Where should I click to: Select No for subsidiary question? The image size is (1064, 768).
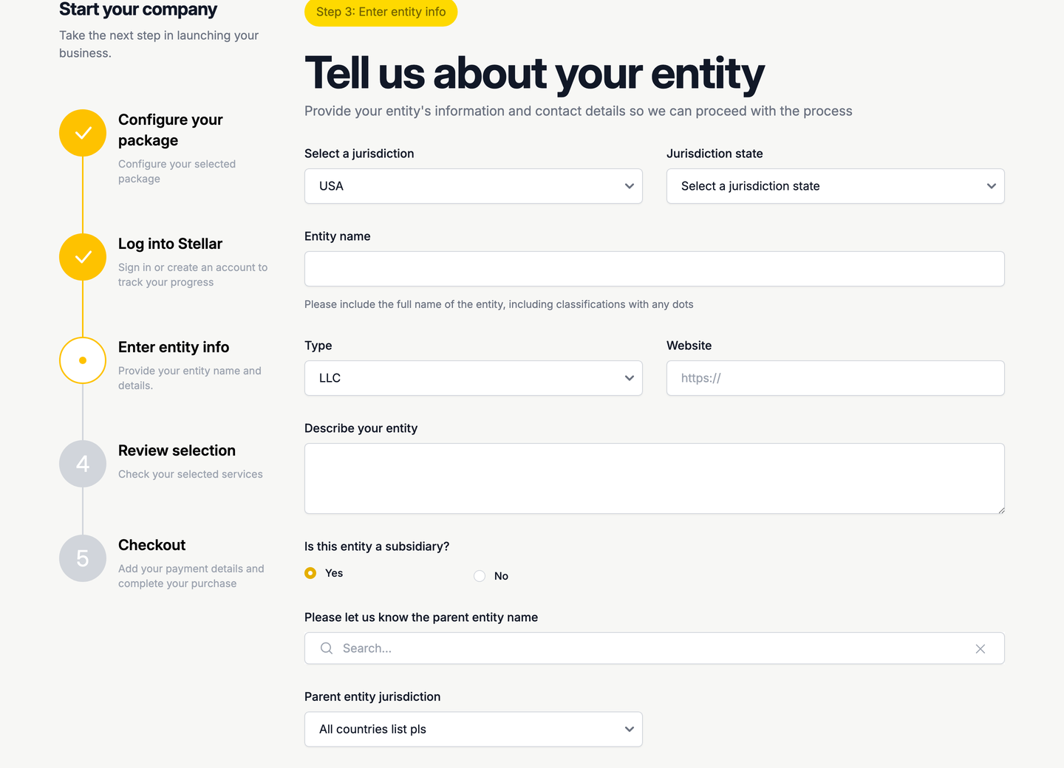[x=480, y=576]
